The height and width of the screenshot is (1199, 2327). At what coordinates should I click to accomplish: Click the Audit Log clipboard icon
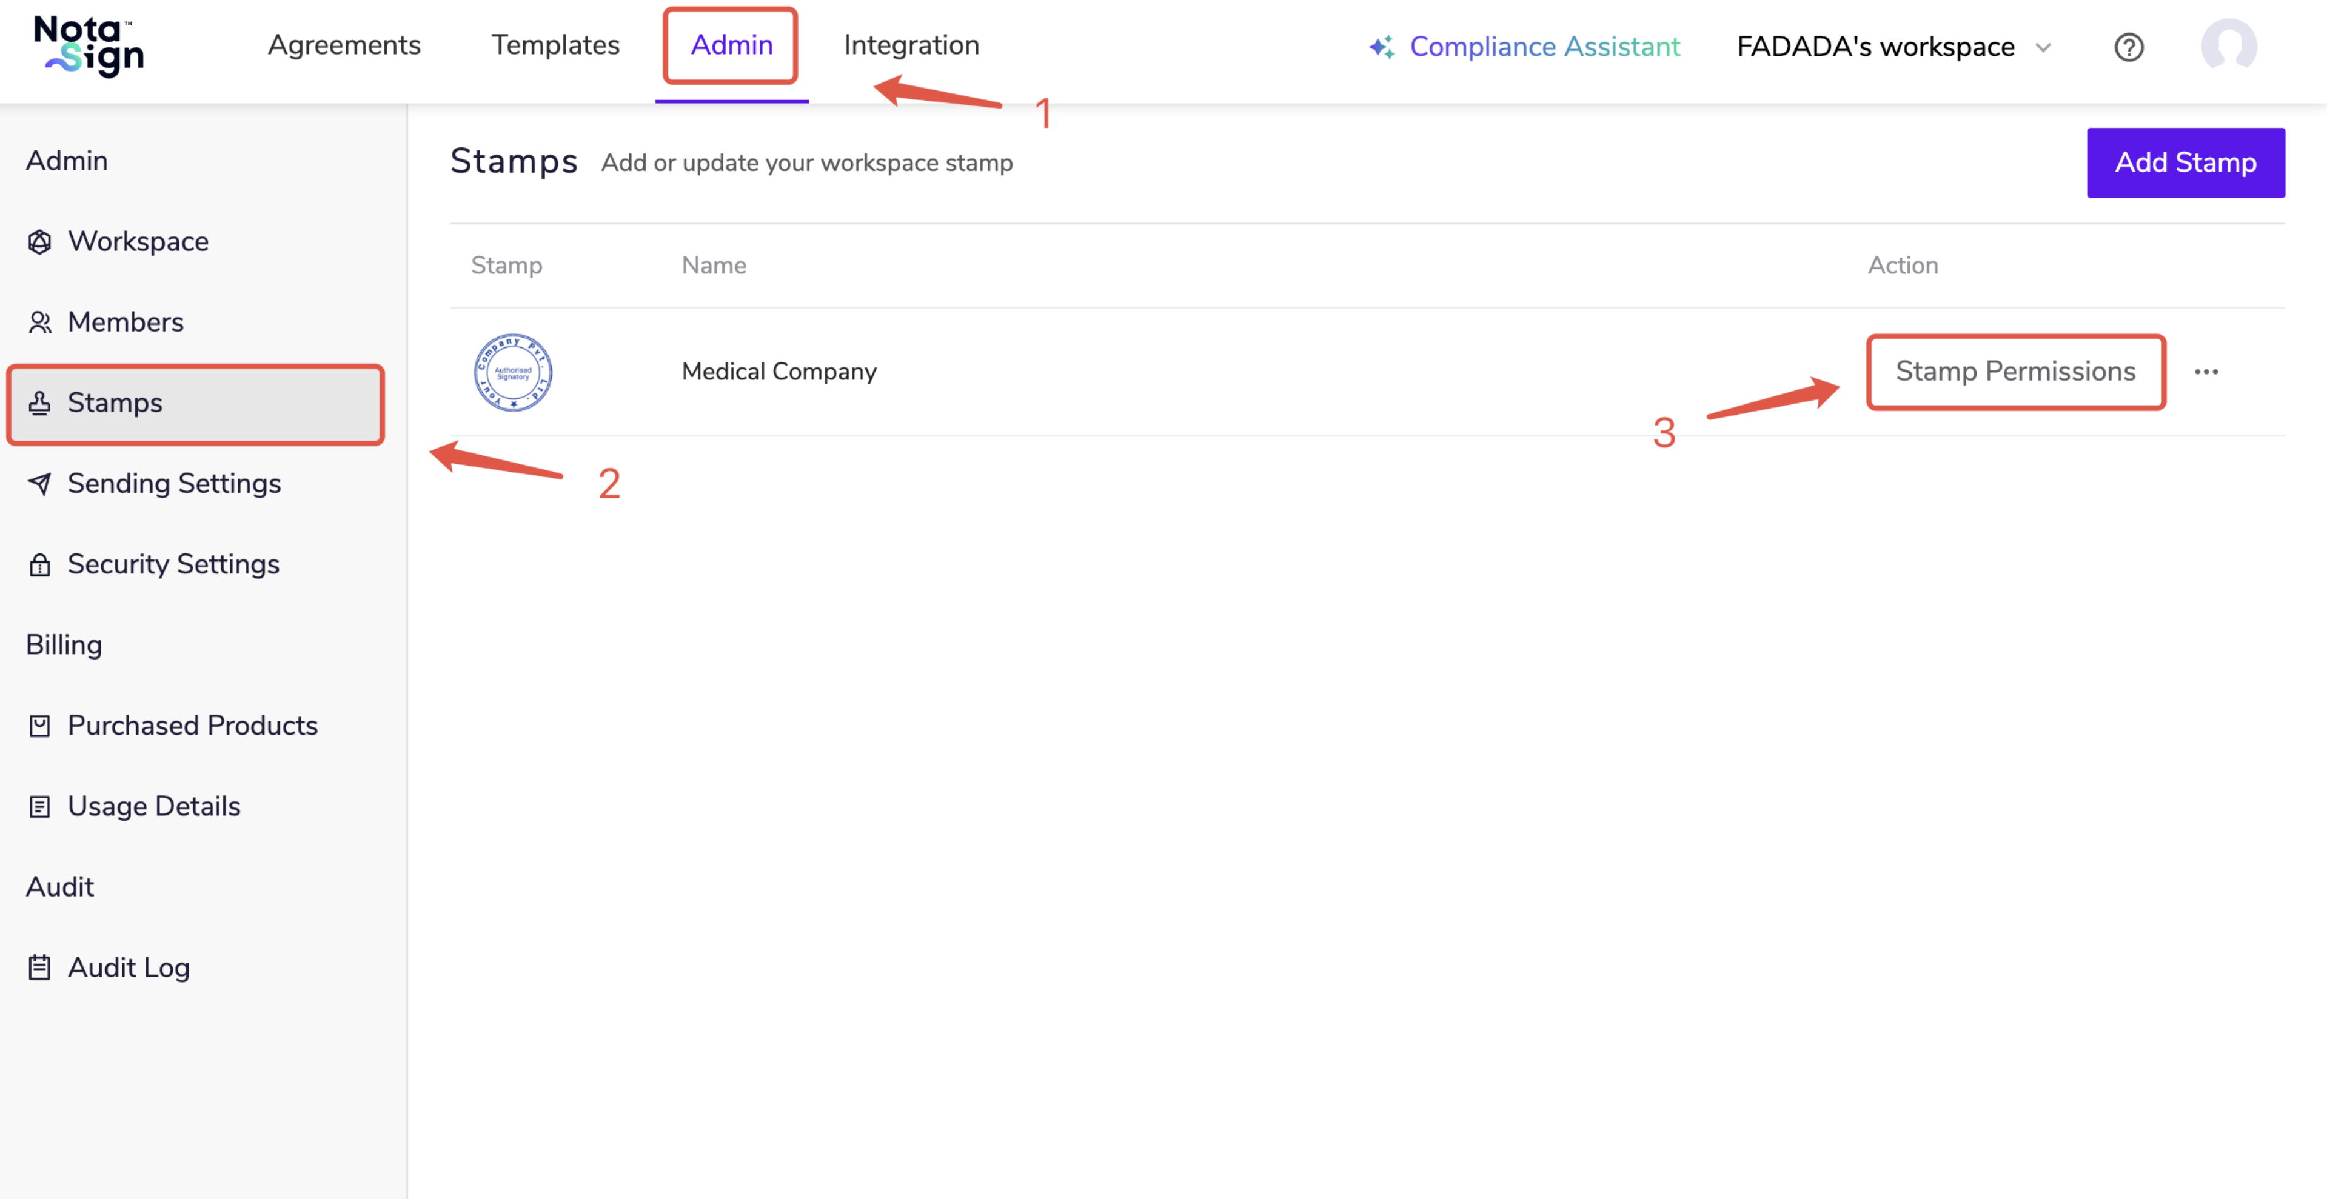[x=40, y=968]
